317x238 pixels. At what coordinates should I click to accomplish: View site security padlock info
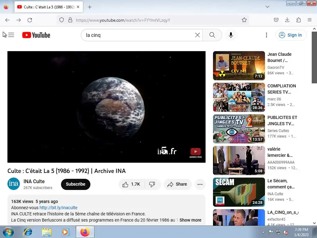(70, 20)
